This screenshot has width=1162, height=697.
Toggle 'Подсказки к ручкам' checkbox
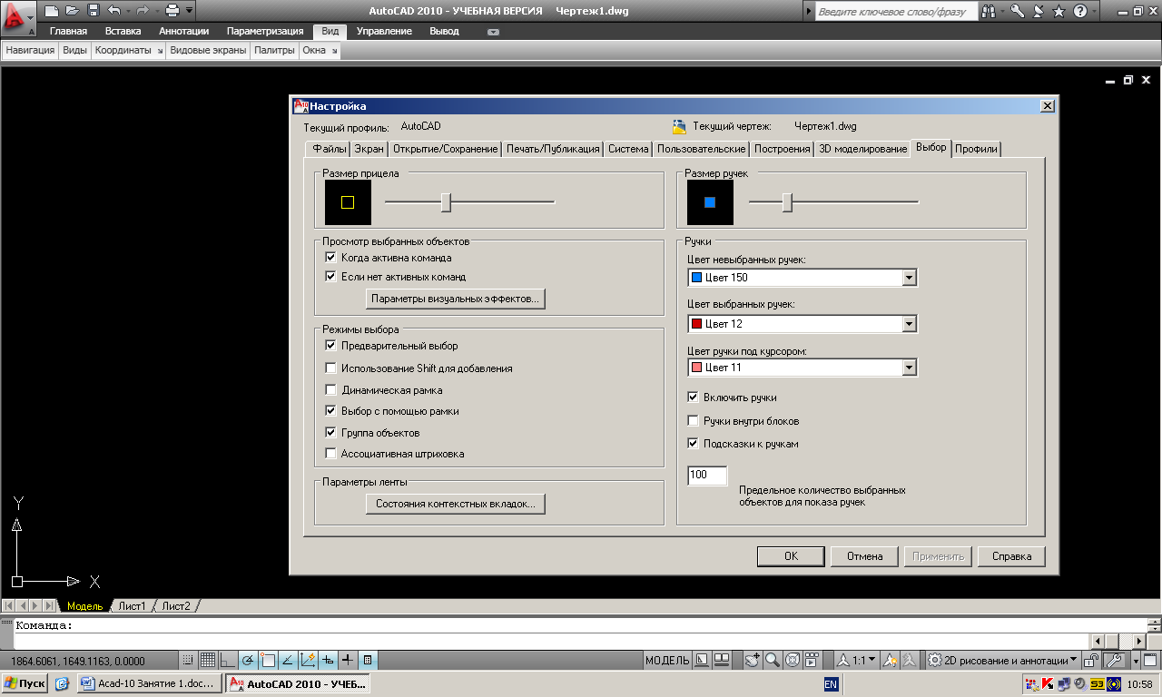tap(694, 444)
